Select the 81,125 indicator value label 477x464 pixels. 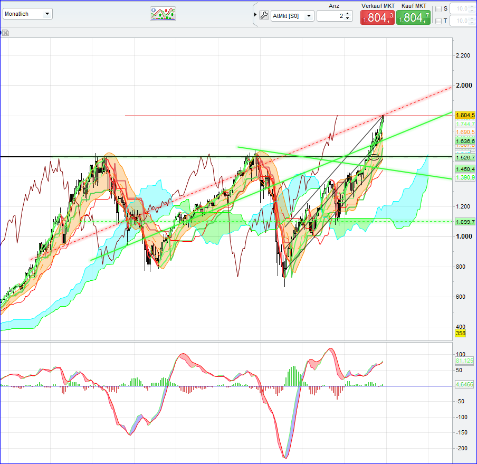coord(465,361)
